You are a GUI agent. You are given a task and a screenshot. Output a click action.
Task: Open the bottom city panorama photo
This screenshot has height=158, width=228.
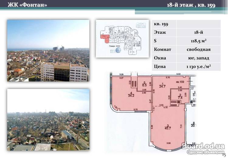(48, 120)
